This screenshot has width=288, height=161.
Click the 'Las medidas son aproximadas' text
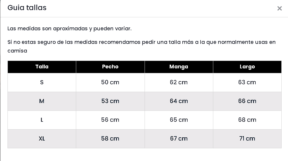(x=69, y=29)
